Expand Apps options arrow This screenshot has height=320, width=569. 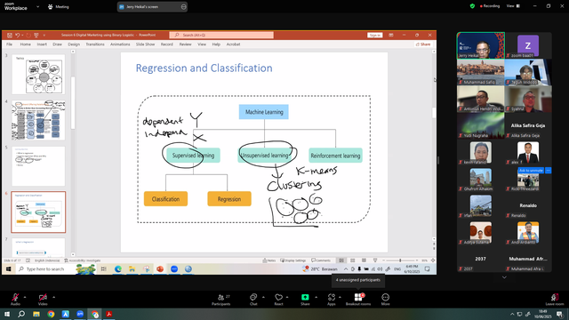pos(340,297)
